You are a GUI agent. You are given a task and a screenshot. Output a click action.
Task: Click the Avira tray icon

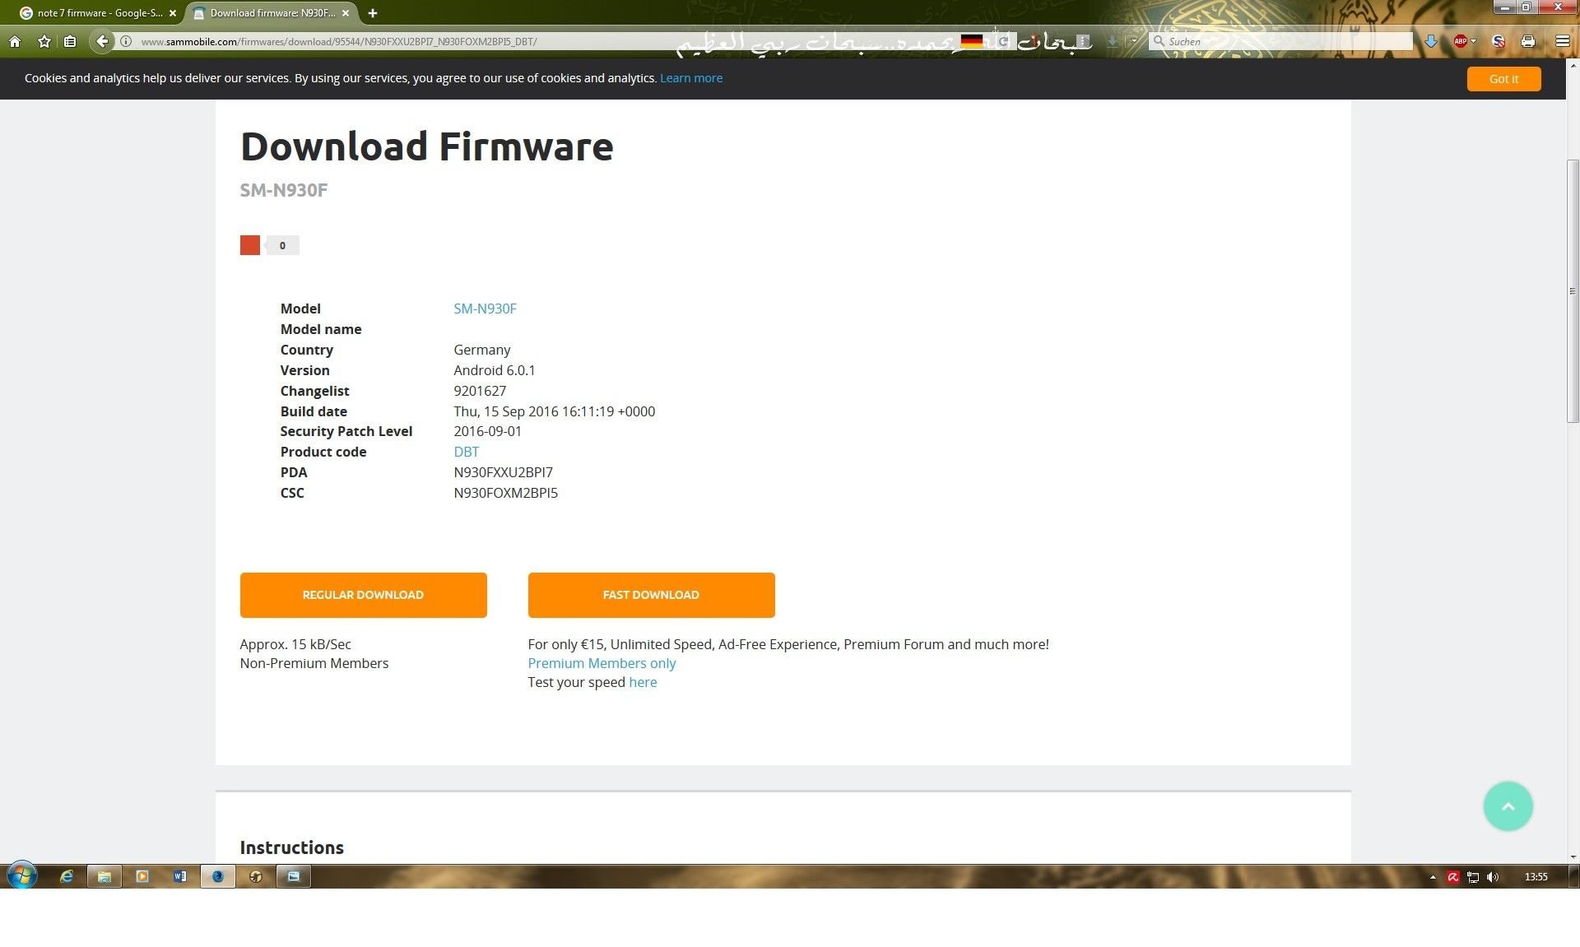(x=1453, y=877)
